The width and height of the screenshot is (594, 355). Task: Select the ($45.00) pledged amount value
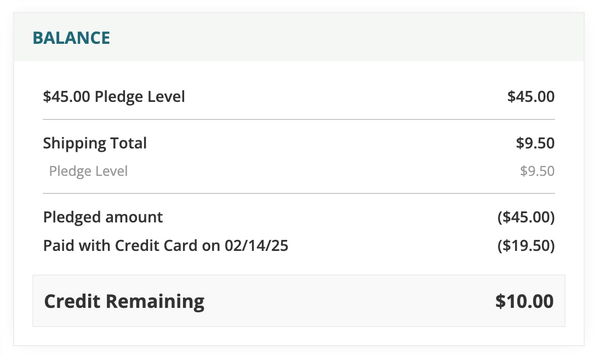point(526,217)
